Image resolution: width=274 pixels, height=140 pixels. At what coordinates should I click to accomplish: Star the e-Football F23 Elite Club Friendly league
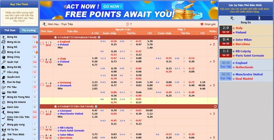55,107
